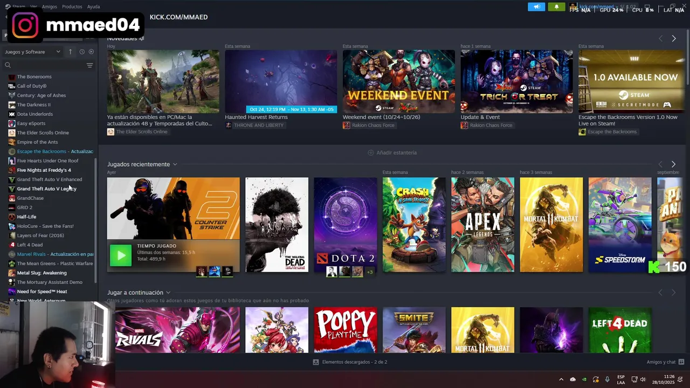Select Dota Underlords in library

coord(35,114)
